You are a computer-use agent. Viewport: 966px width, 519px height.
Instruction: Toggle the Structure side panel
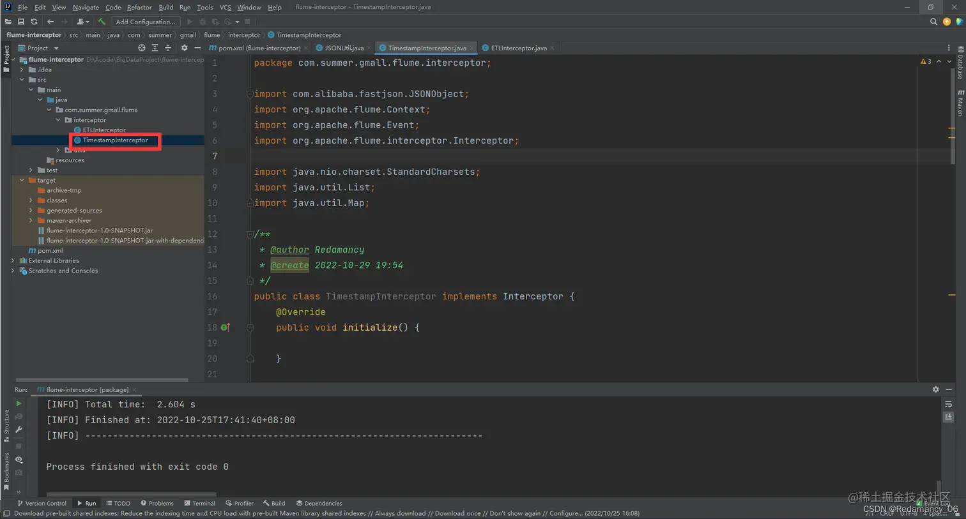coord(6,426)
